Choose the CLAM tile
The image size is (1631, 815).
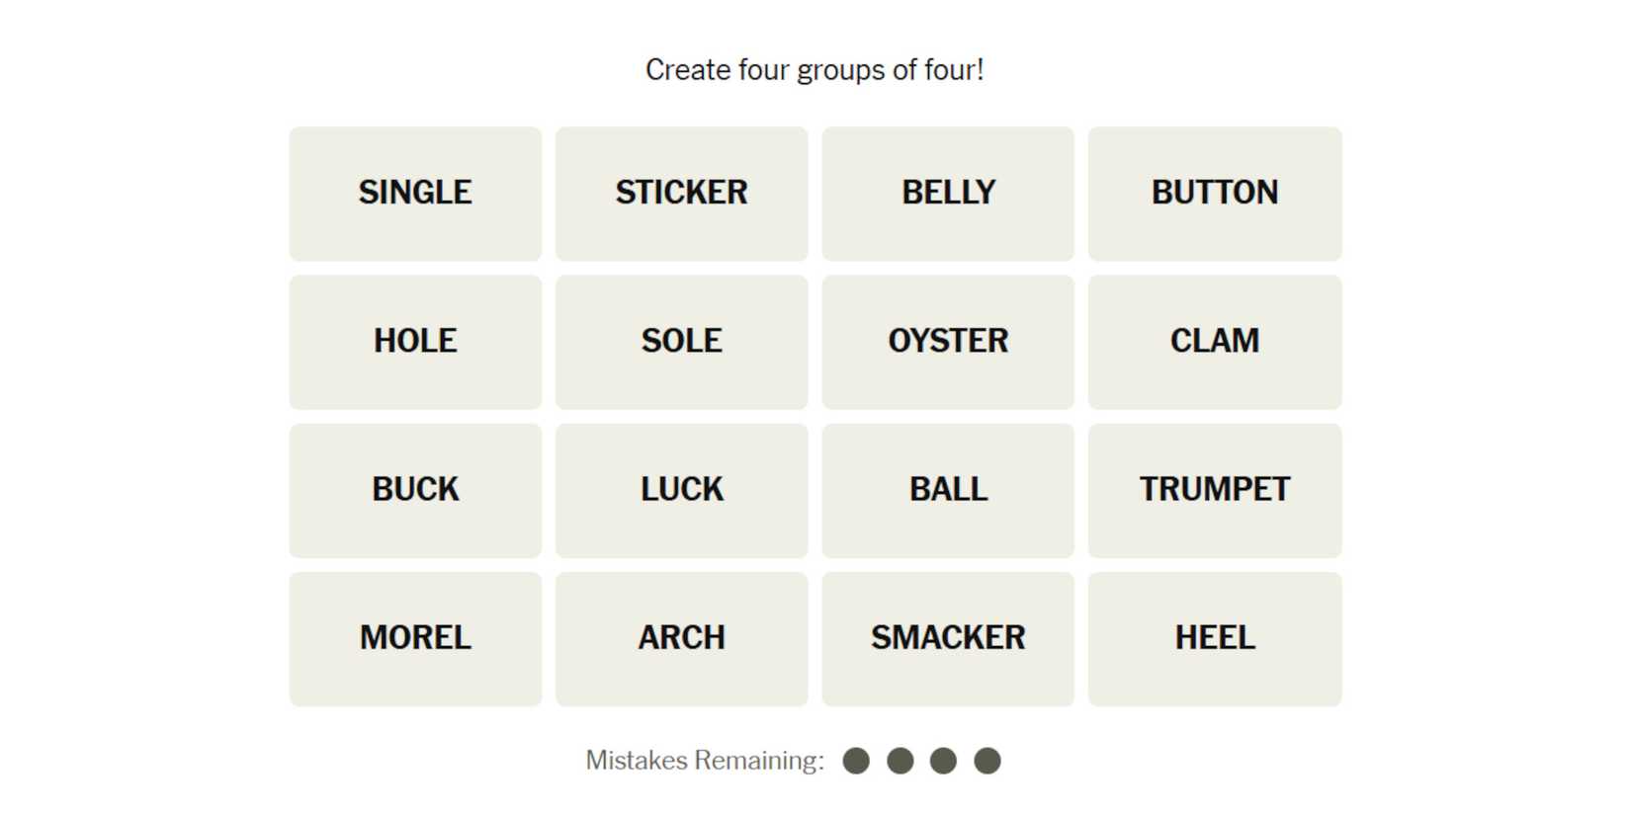tap(1215, 342)
